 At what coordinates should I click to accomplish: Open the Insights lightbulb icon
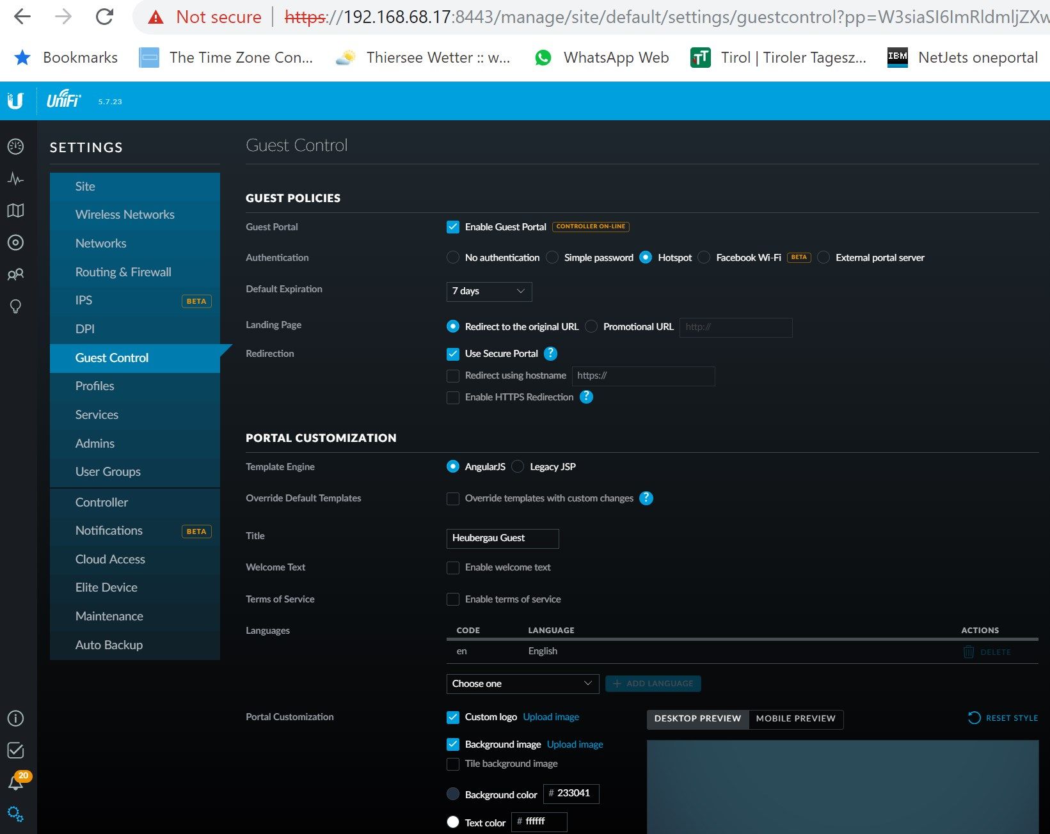(15, 306)
